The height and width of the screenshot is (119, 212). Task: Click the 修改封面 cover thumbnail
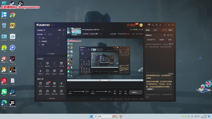tap(74, 32)
